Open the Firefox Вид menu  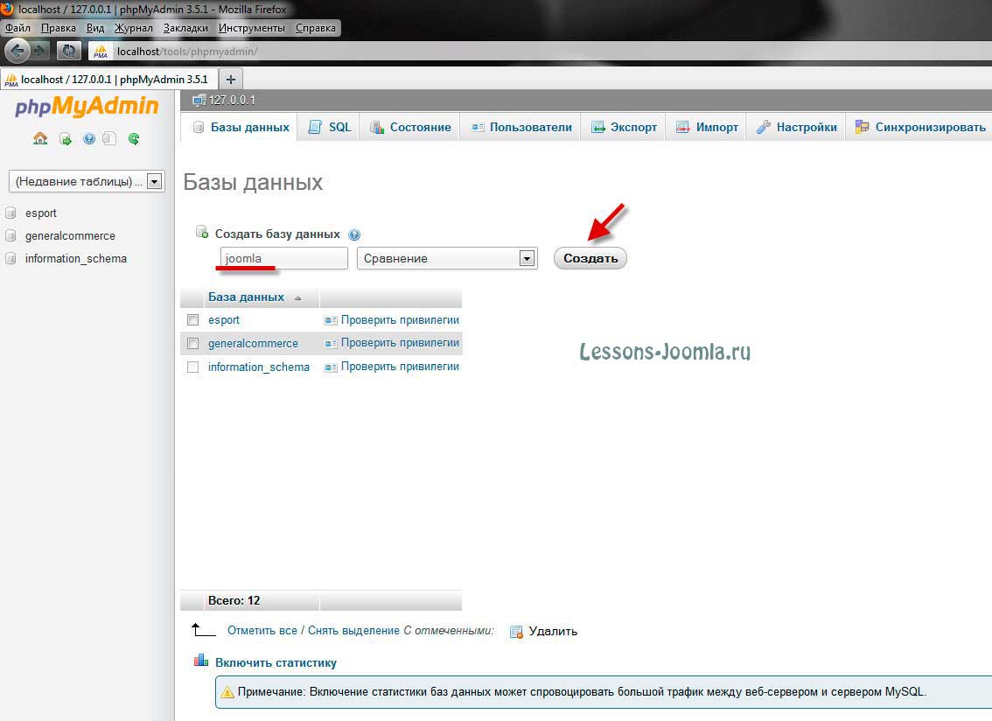(94, 28)
